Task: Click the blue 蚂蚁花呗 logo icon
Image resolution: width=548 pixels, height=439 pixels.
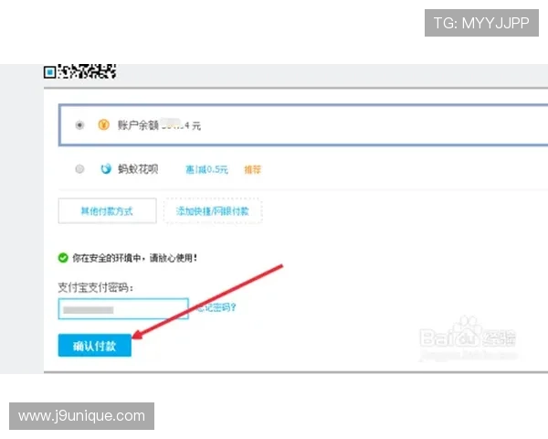Action: coord(106,168)
